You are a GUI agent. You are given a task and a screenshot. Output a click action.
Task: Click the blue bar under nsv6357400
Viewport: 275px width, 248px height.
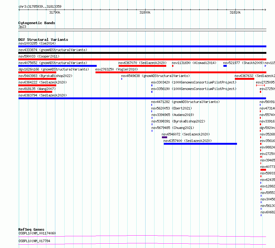pos(200,144)
